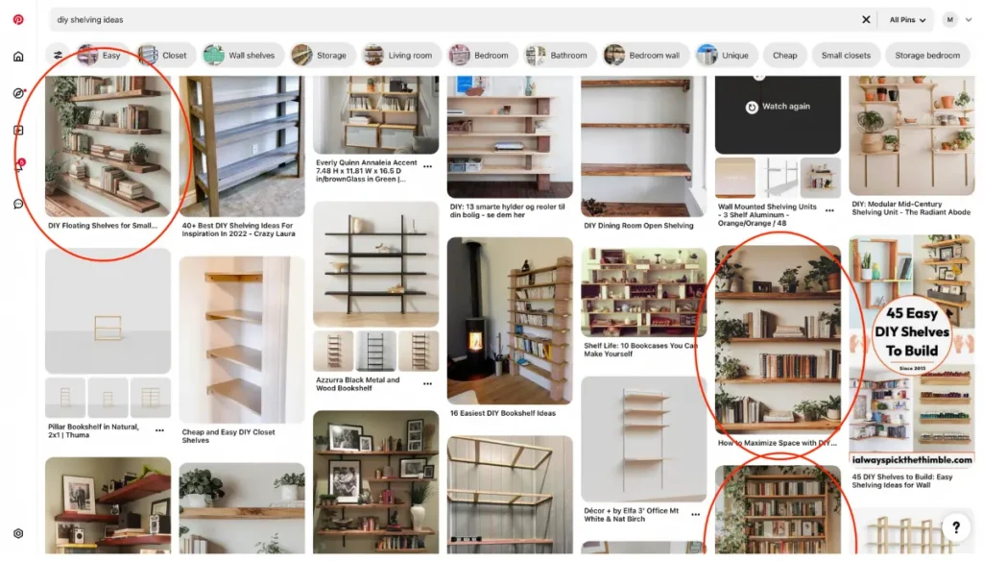Open the Settings gear icon in sidebar
Screen dimensions: 983x561
(x=18, y=533)
